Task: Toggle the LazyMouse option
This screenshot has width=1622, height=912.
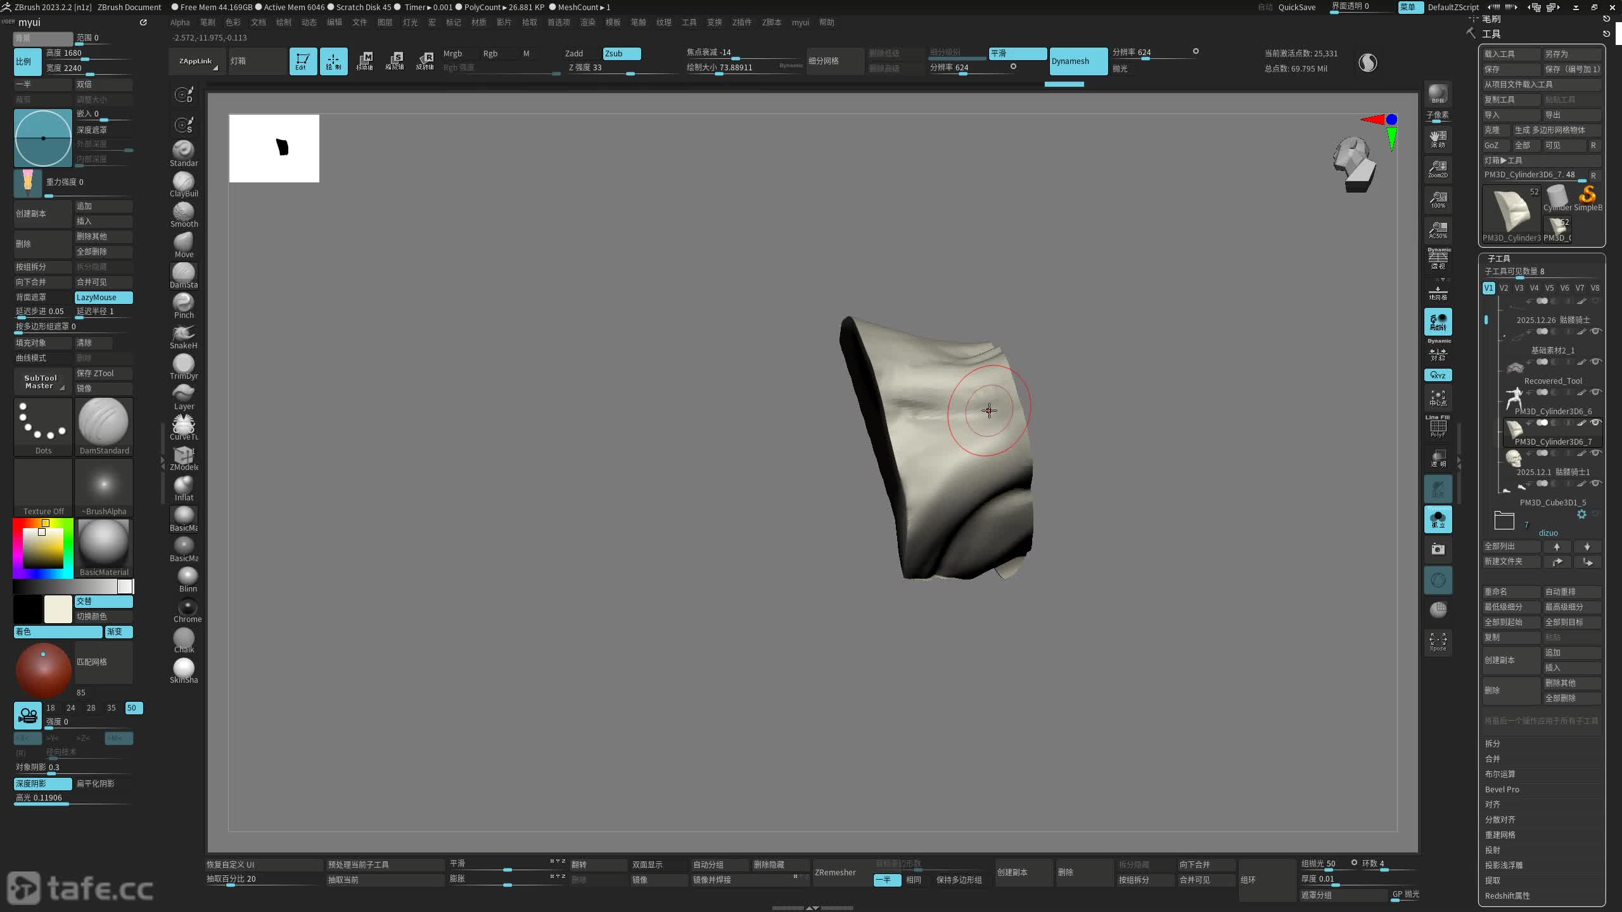Action: (x=103, y=297)
